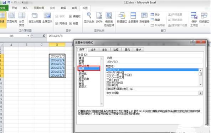The image size is (211, 133).
Task: Select column A header
Action: (x=11, y=45)
